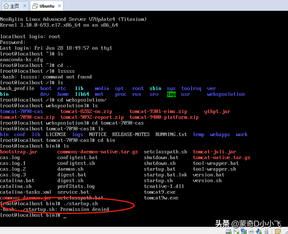
Task: Click the perfStats.log file name
Action: (76, 186)
